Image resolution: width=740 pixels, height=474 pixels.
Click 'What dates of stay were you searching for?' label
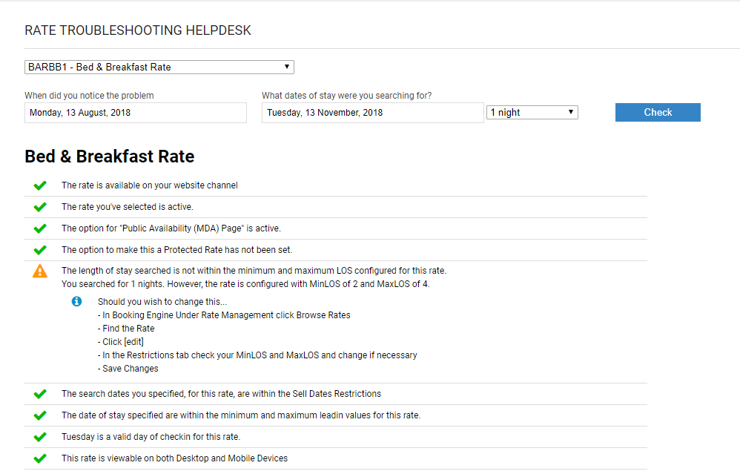347,96
